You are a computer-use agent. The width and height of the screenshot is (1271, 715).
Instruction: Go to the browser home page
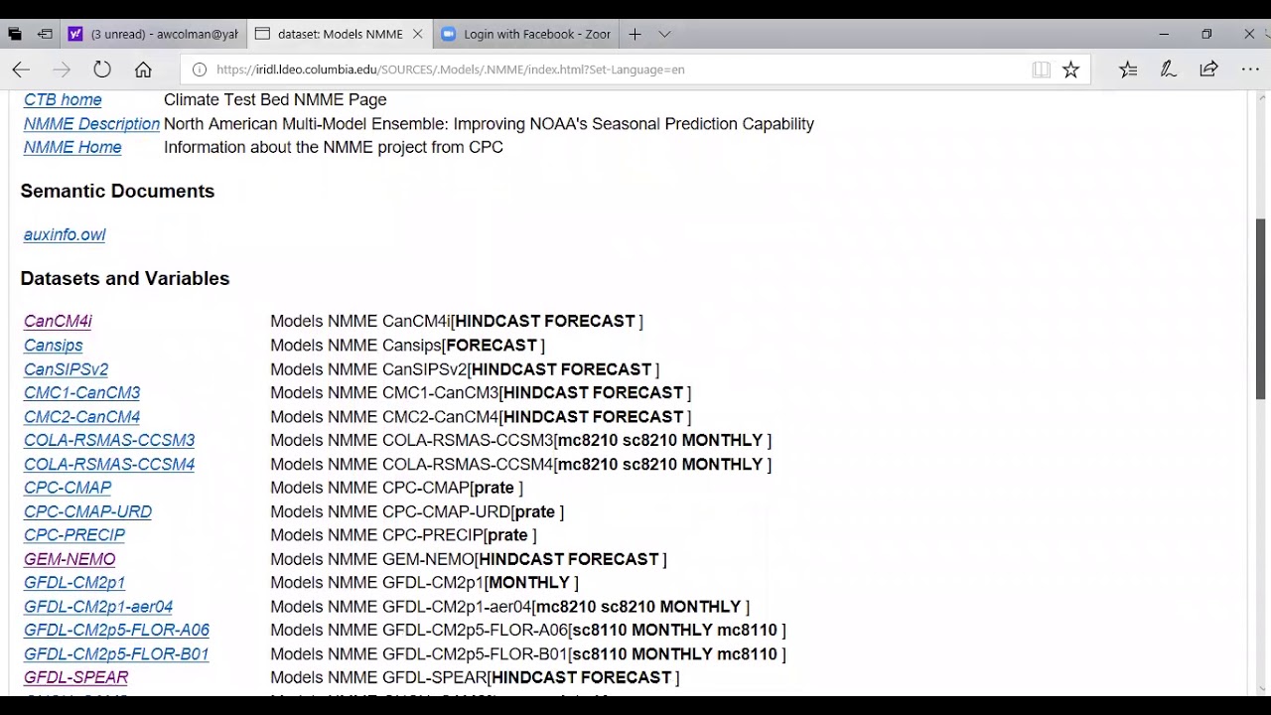[x=143, y=70]
